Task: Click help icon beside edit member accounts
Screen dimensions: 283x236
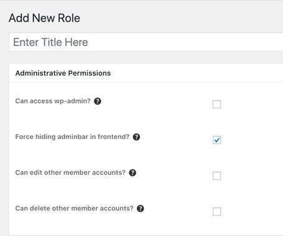Action: [x=132, y=173]
